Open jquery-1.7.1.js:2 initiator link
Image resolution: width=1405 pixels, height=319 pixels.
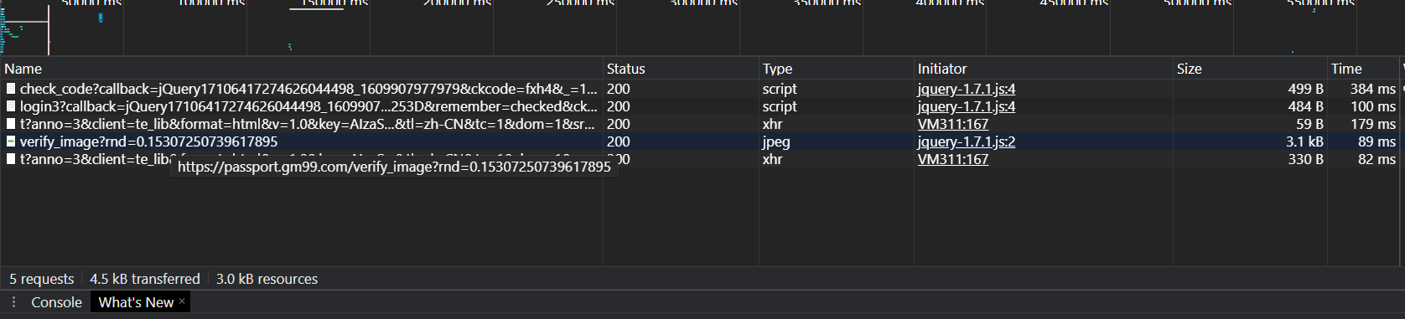(966, 141)
